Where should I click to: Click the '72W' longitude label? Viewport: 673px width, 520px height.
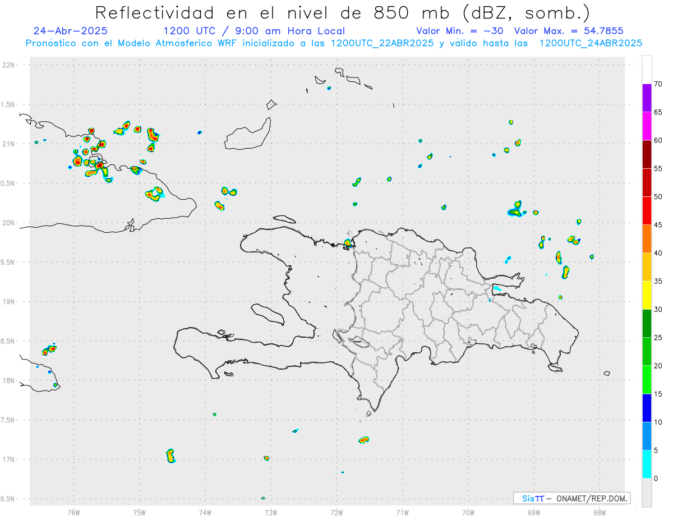336,512
